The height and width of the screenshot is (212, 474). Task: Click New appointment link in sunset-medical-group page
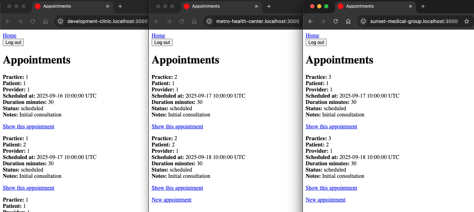(x=326, y=200)
